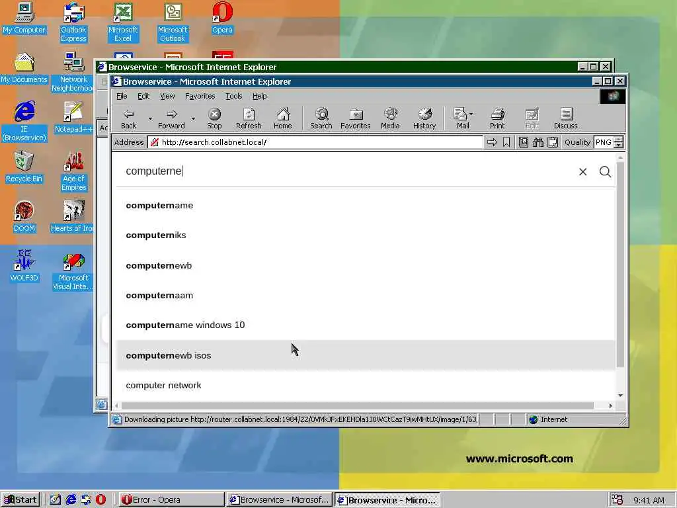Switch to Error - Opera taskbar window
Image resolution: width=677 pixels, height=508 pixels.
(170, 500)
